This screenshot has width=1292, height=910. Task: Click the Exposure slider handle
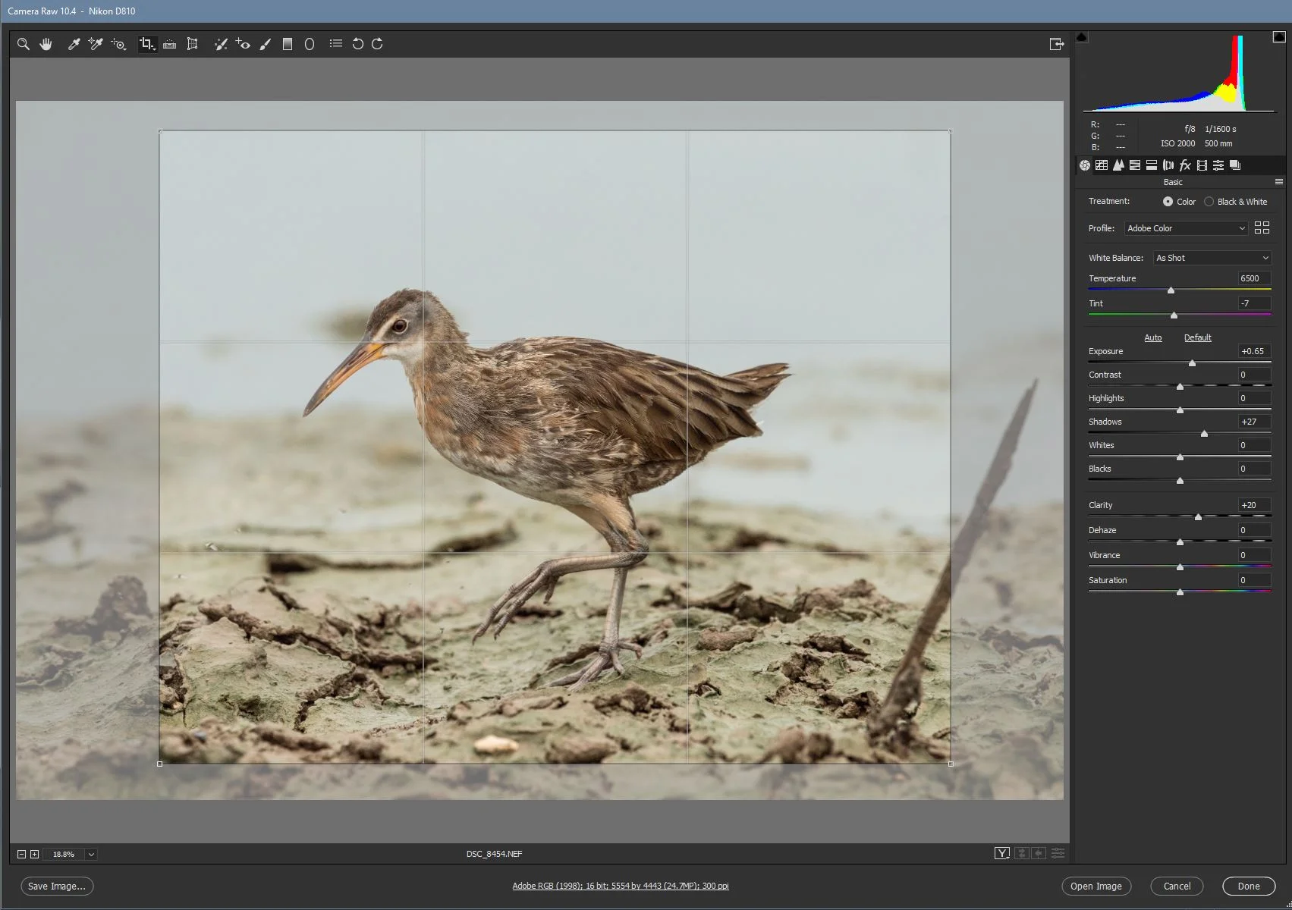1192,363
